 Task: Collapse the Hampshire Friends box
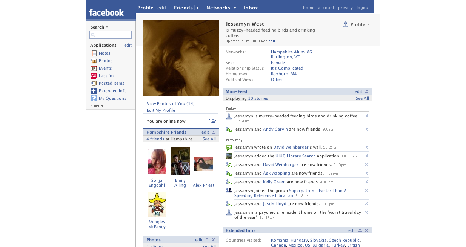(213, 132)
